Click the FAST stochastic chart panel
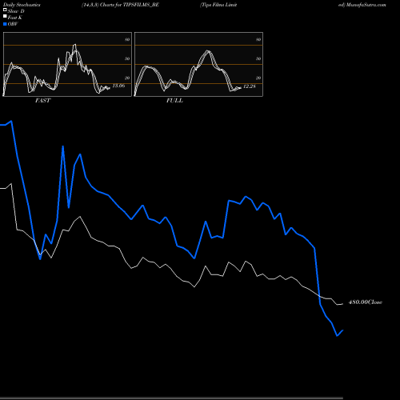 (x=67, y=64)
